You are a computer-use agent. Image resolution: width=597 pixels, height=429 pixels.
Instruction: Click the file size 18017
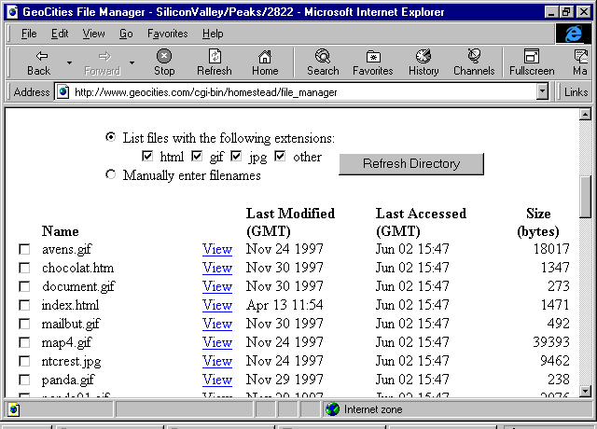pyautogui.click(x=551, y=249)
